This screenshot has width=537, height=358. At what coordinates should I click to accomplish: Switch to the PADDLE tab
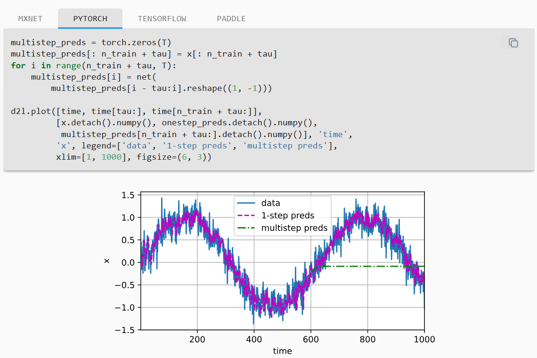pos(231,18)
